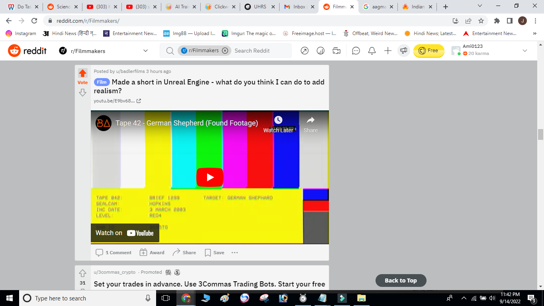Click the Free coins button
The width and height of the screenshot is (544, 306).
(x=429, y=51)
